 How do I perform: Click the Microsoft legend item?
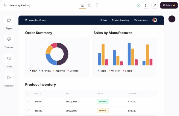pos(114,71)
